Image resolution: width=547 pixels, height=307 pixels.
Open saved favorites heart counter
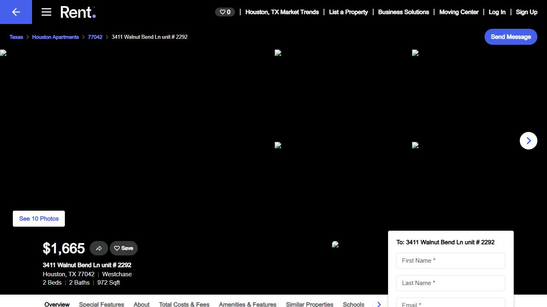coord(225,12)
